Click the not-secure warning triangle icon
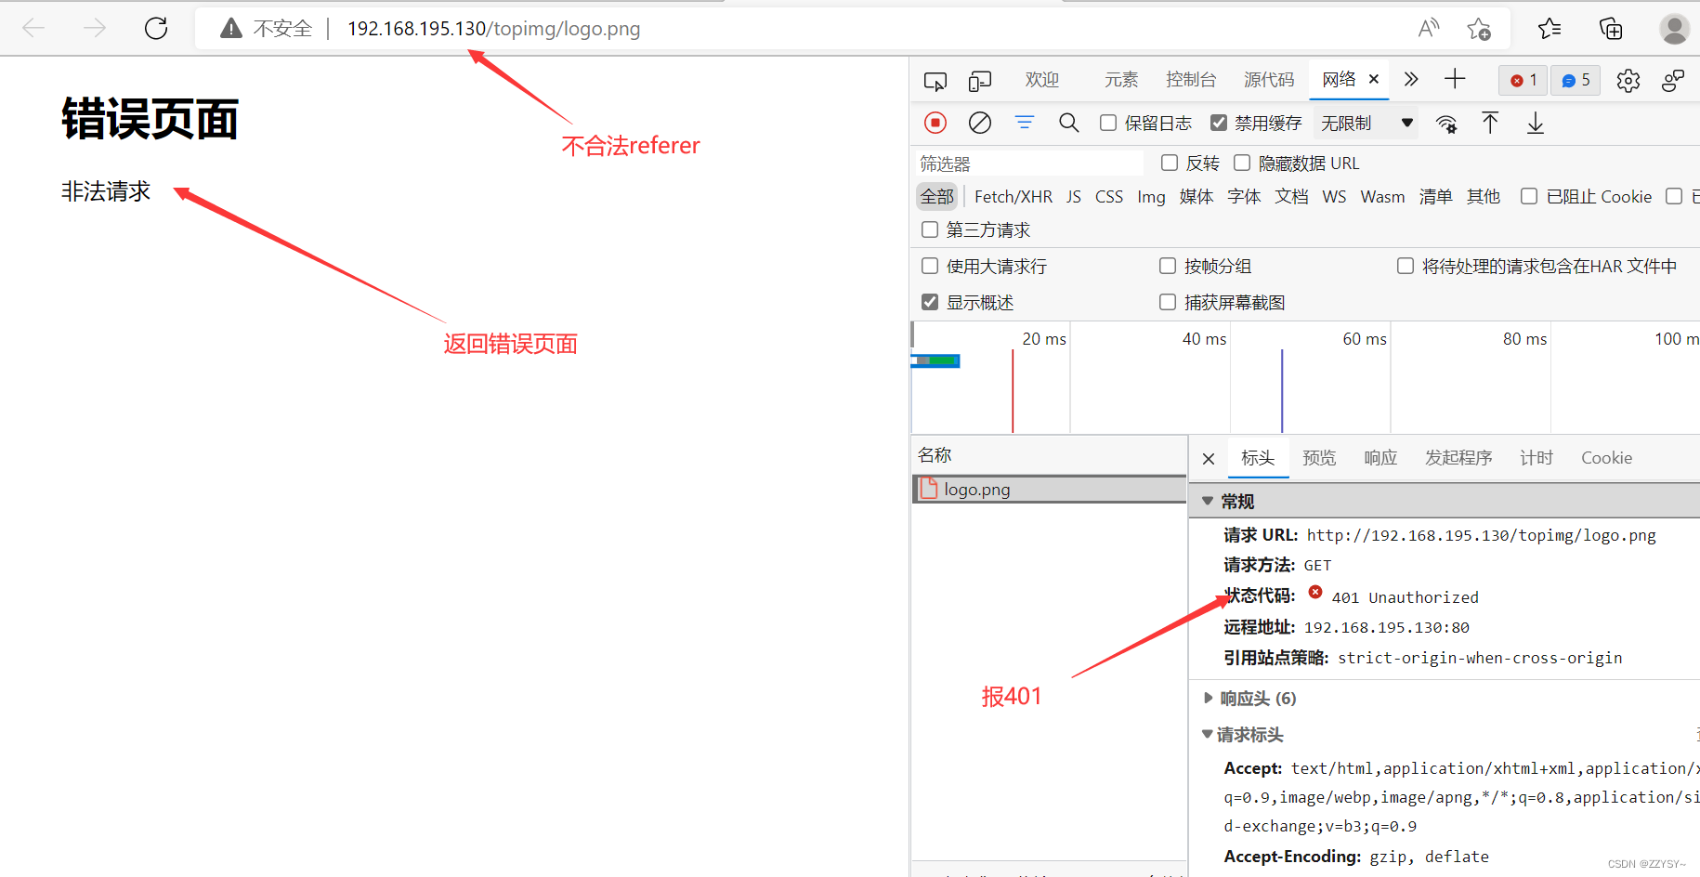 click(x=231, y=29)
